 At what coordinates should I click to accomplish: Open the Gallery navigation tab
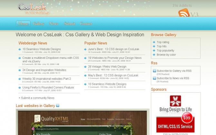(38, 23)
